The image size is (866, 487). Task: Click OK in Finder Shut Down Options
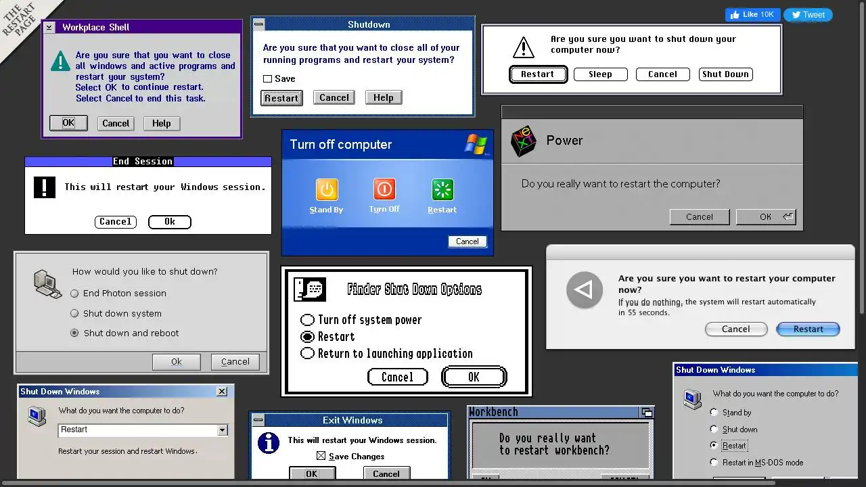tap(474, 377)
